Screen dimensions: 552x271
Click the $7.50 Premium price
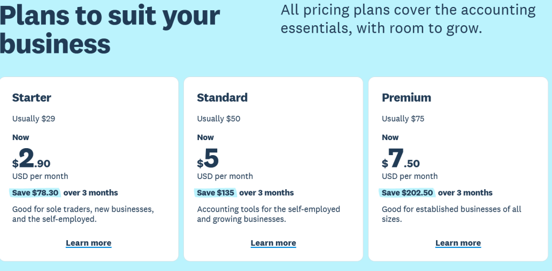(401, 158)
